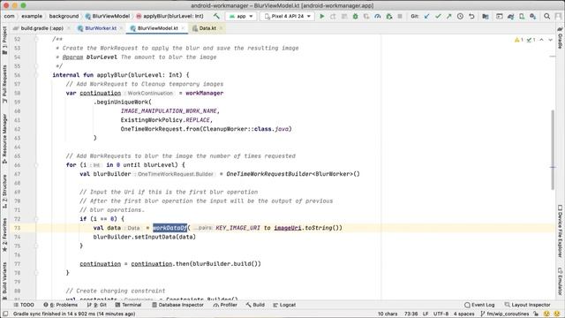Click the Sync Project with Gradle Files icon
565x318 pixels.
click(x=510, y=16)
